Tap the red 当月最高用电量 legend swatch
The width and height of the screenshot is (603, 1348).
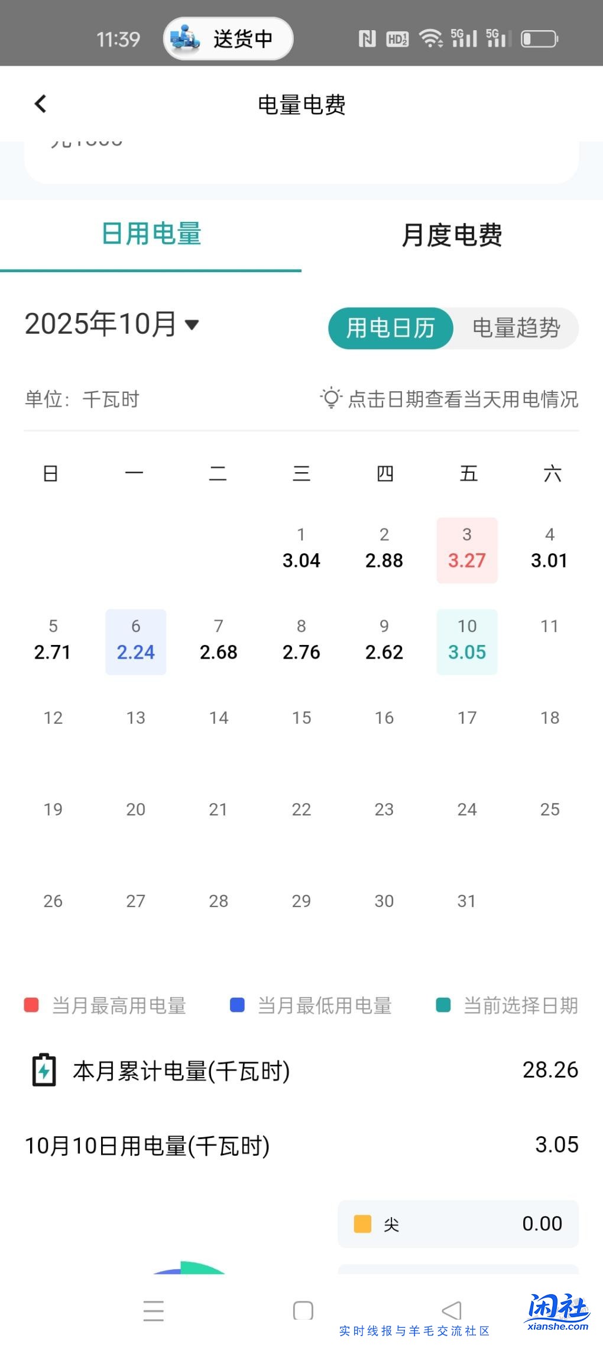tap(31, 1005)
